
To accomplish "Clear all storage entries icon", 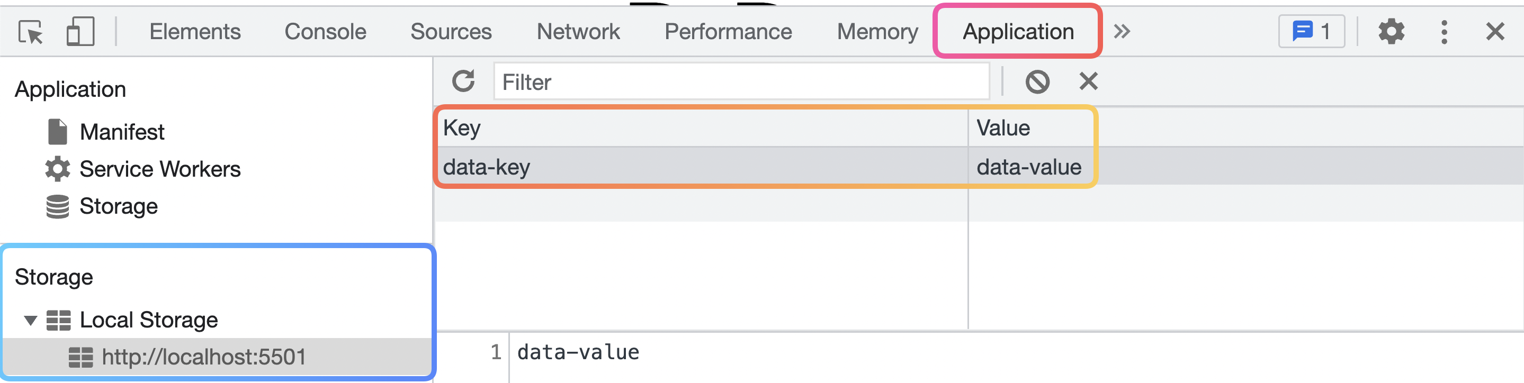I will [1037, 81].
